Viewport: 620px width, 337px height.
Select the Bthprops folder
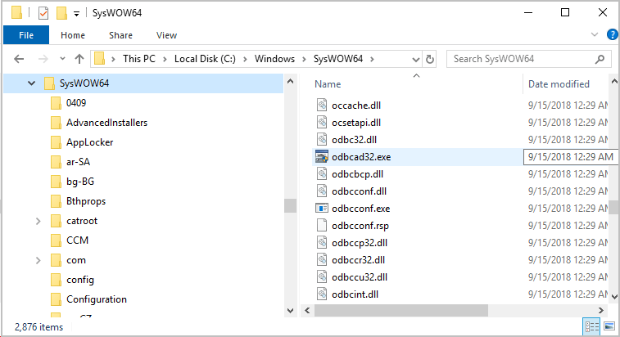pyautogui.click(x=86, y=201)
